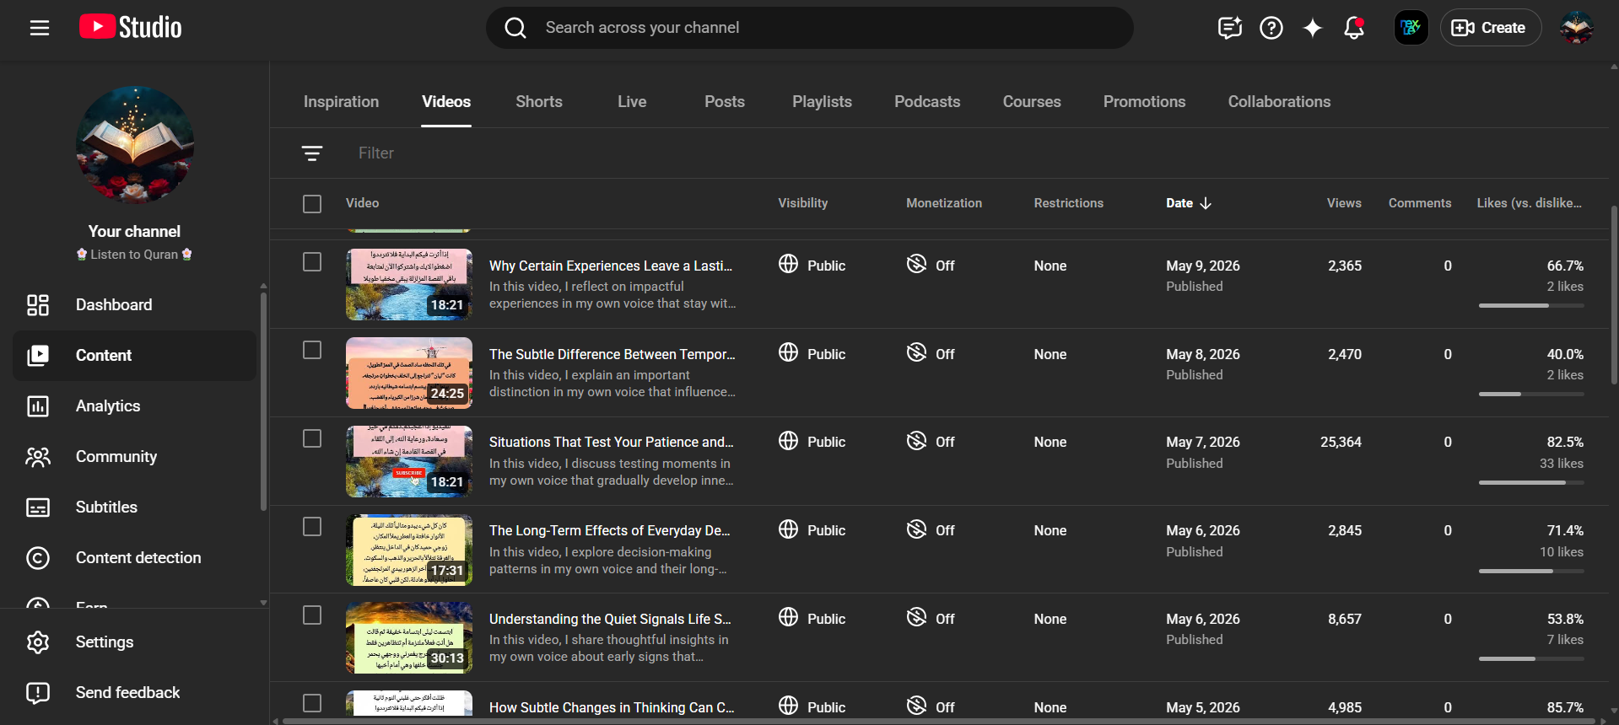This screenshot has height=725, width=1619.
Task: Switch to the Inspiration tab
Action: point(341,102)
